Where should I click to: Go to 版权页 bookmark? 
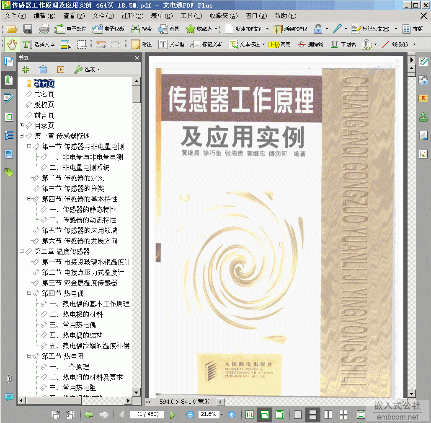[x=44, y=105]
